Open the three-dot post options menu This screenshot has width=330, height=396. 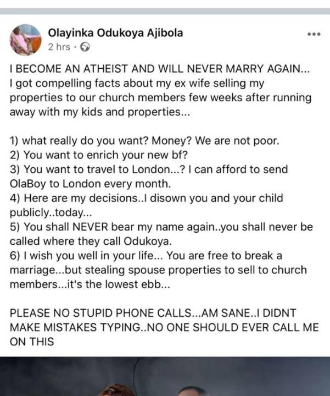point(314,34)
